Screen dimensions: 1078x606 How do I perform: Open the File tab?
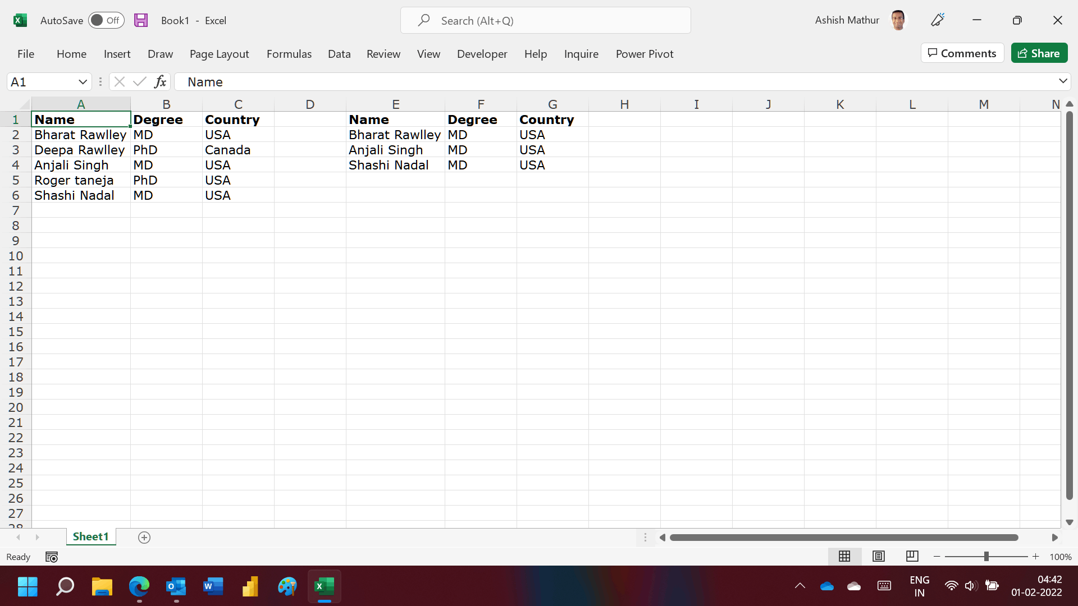click(x=26, y=54)
